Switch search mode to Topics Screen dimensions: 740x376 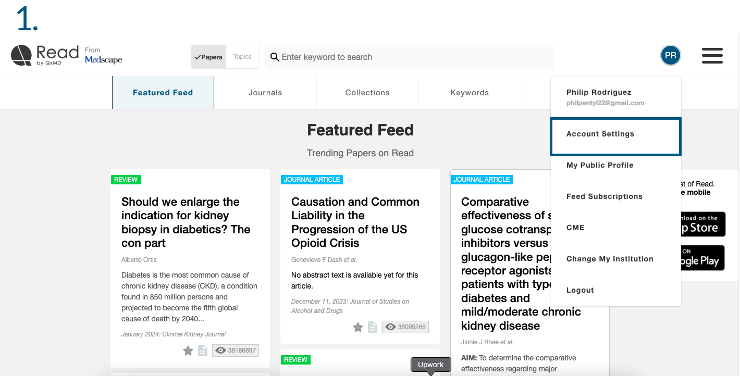(x=242, y=57)
